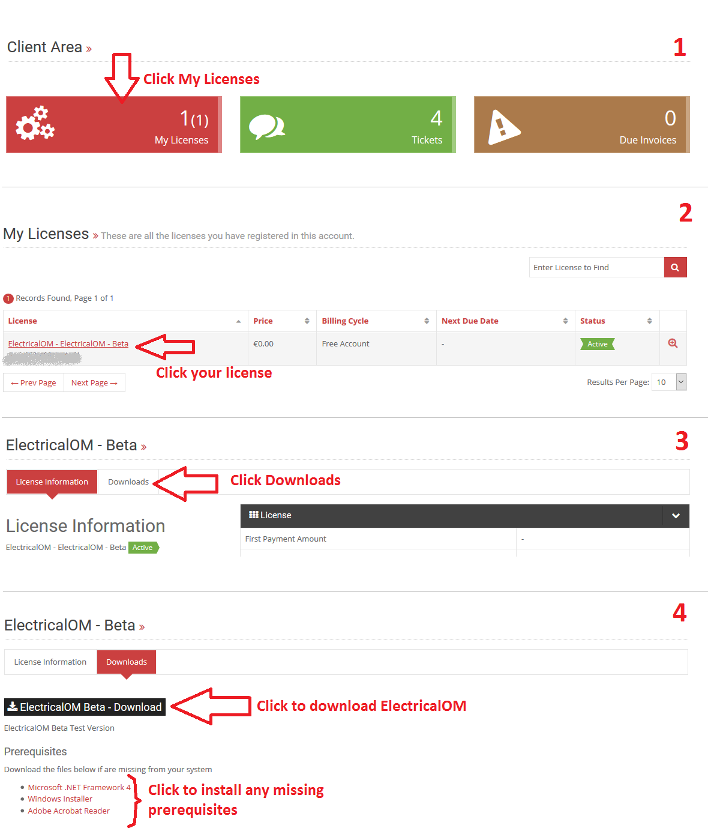Click the ElectricalOM Beta Test Version text
Screen dimensions: 708x837
(x=59, y=728)
